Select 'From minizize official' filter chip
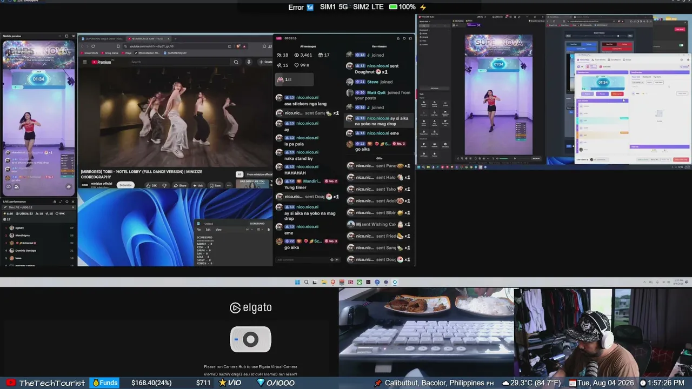The height and width of the screenshot is (389, 692). pyautogui.click(x=259, y=175)
